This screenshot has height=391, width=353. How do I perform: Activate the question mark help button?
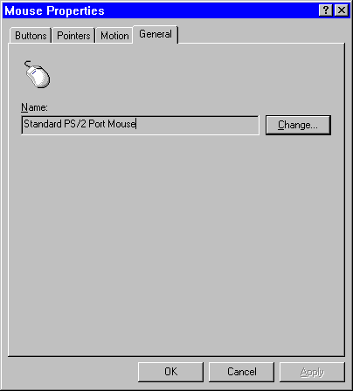click(x=326, y=10)
